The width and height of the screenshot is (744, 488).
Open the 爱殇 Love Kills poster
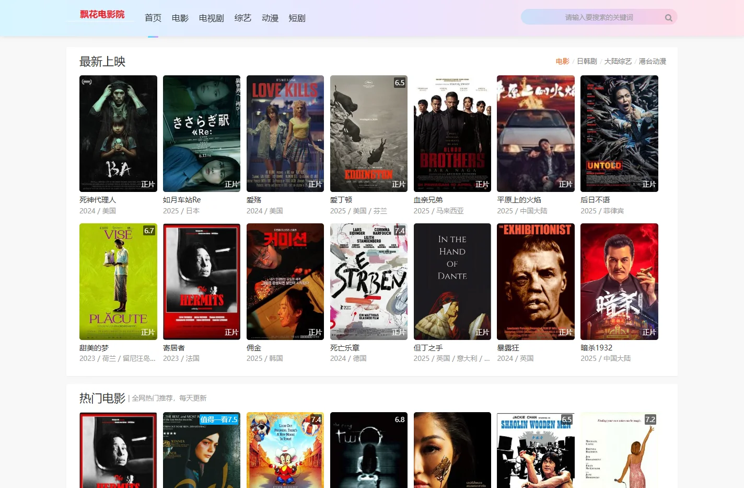point(285,133)
